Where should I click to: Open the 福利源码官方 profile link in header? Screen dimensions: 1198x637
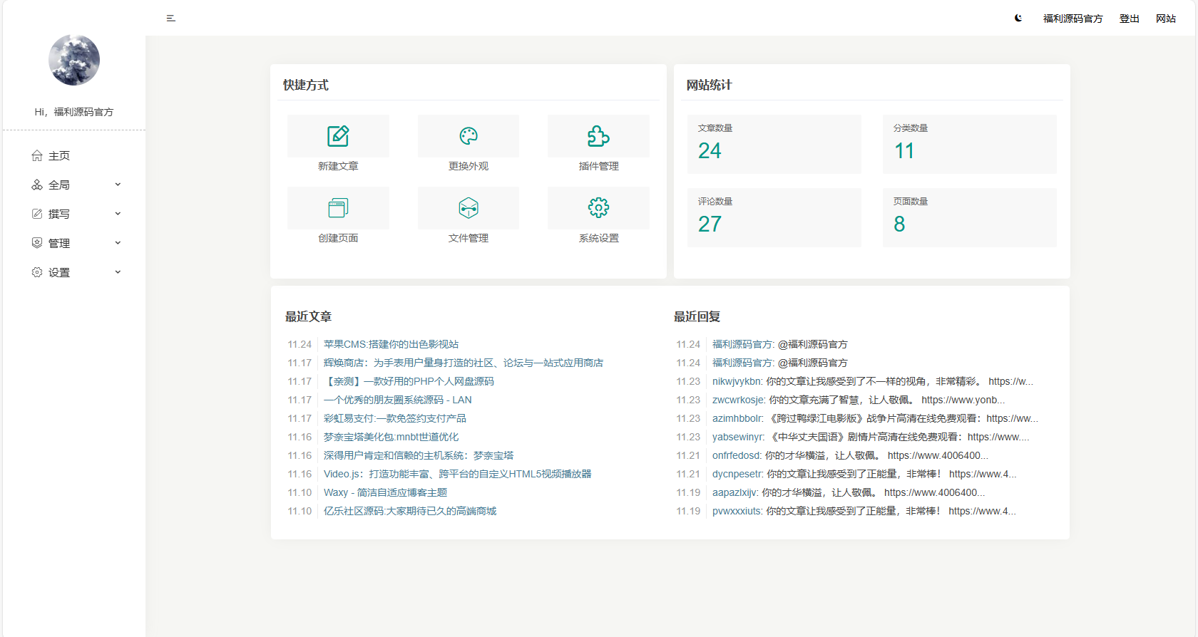point(1072,19)
